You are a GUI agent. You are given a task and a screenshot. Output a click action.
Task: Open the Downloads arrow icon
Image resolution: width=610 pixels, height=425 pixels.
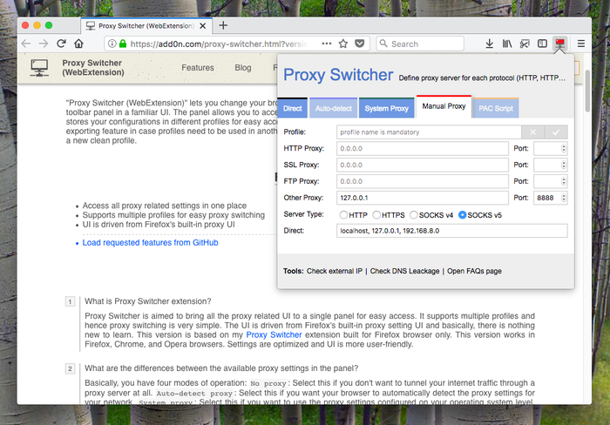(490, 44)
